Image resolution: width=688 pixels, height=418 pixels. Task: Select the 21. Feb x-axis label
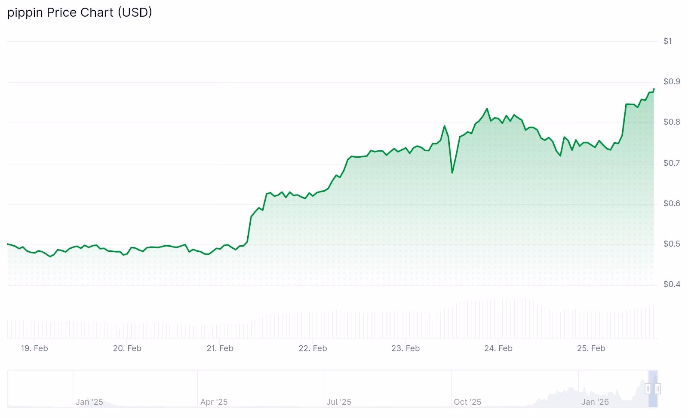(x=220, y=348)
